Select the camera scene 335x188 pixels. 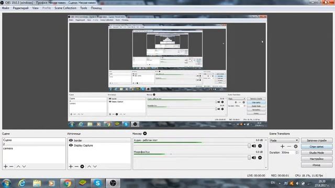pos(34,148)
